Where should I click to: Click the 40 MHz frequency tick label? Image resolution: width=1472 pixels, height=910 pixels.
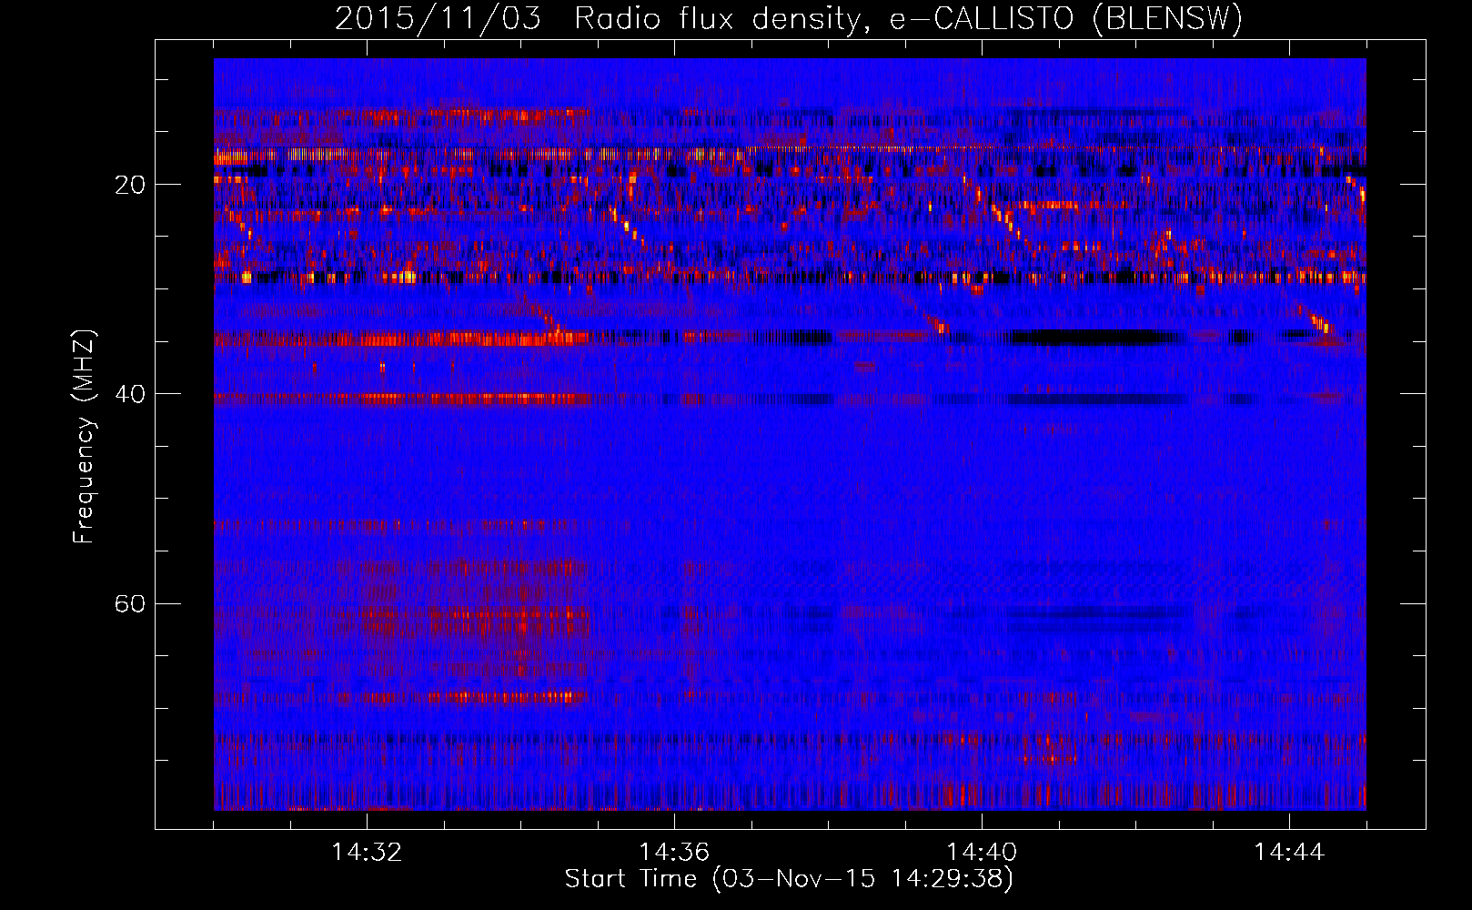(129, 394)
